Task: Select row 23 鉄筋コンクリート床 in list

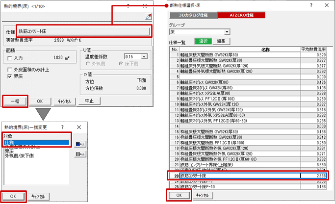Action: point(239,175)
